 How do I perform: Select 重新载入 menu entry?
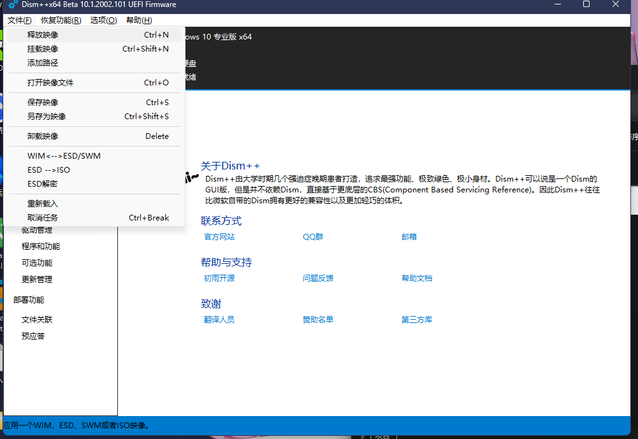pos(94,204)
